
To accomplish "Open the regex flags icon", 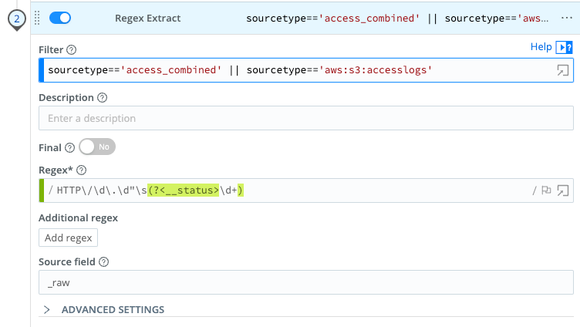I will point(546,190).
